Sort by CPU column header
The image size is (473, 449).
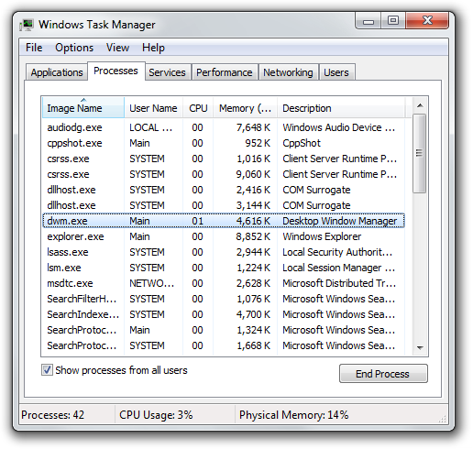[x=198, y=108]
